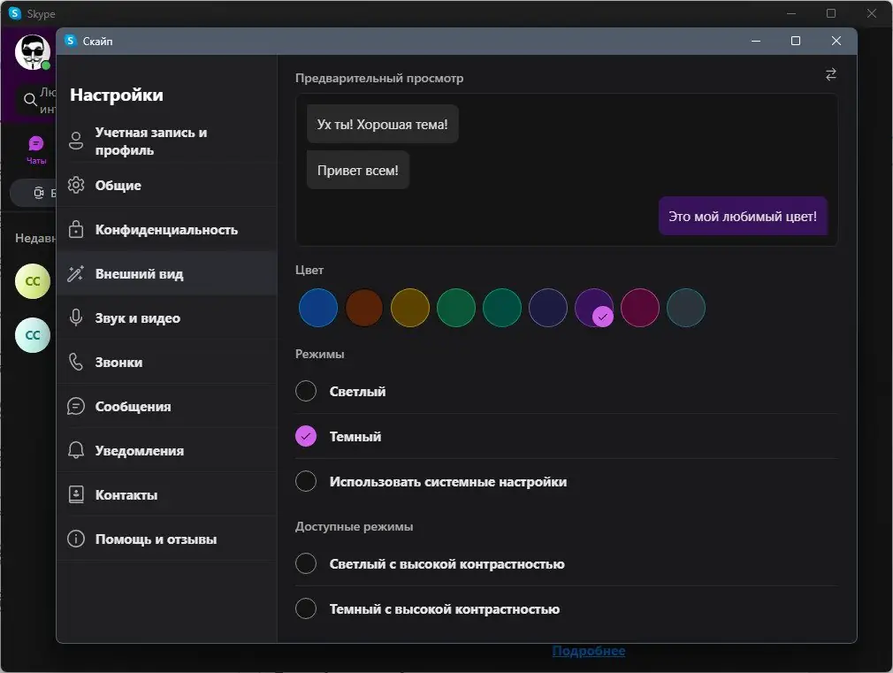Choose Темный с высокой контрастностью mode
893x673 pixels.
click(305, 608)
